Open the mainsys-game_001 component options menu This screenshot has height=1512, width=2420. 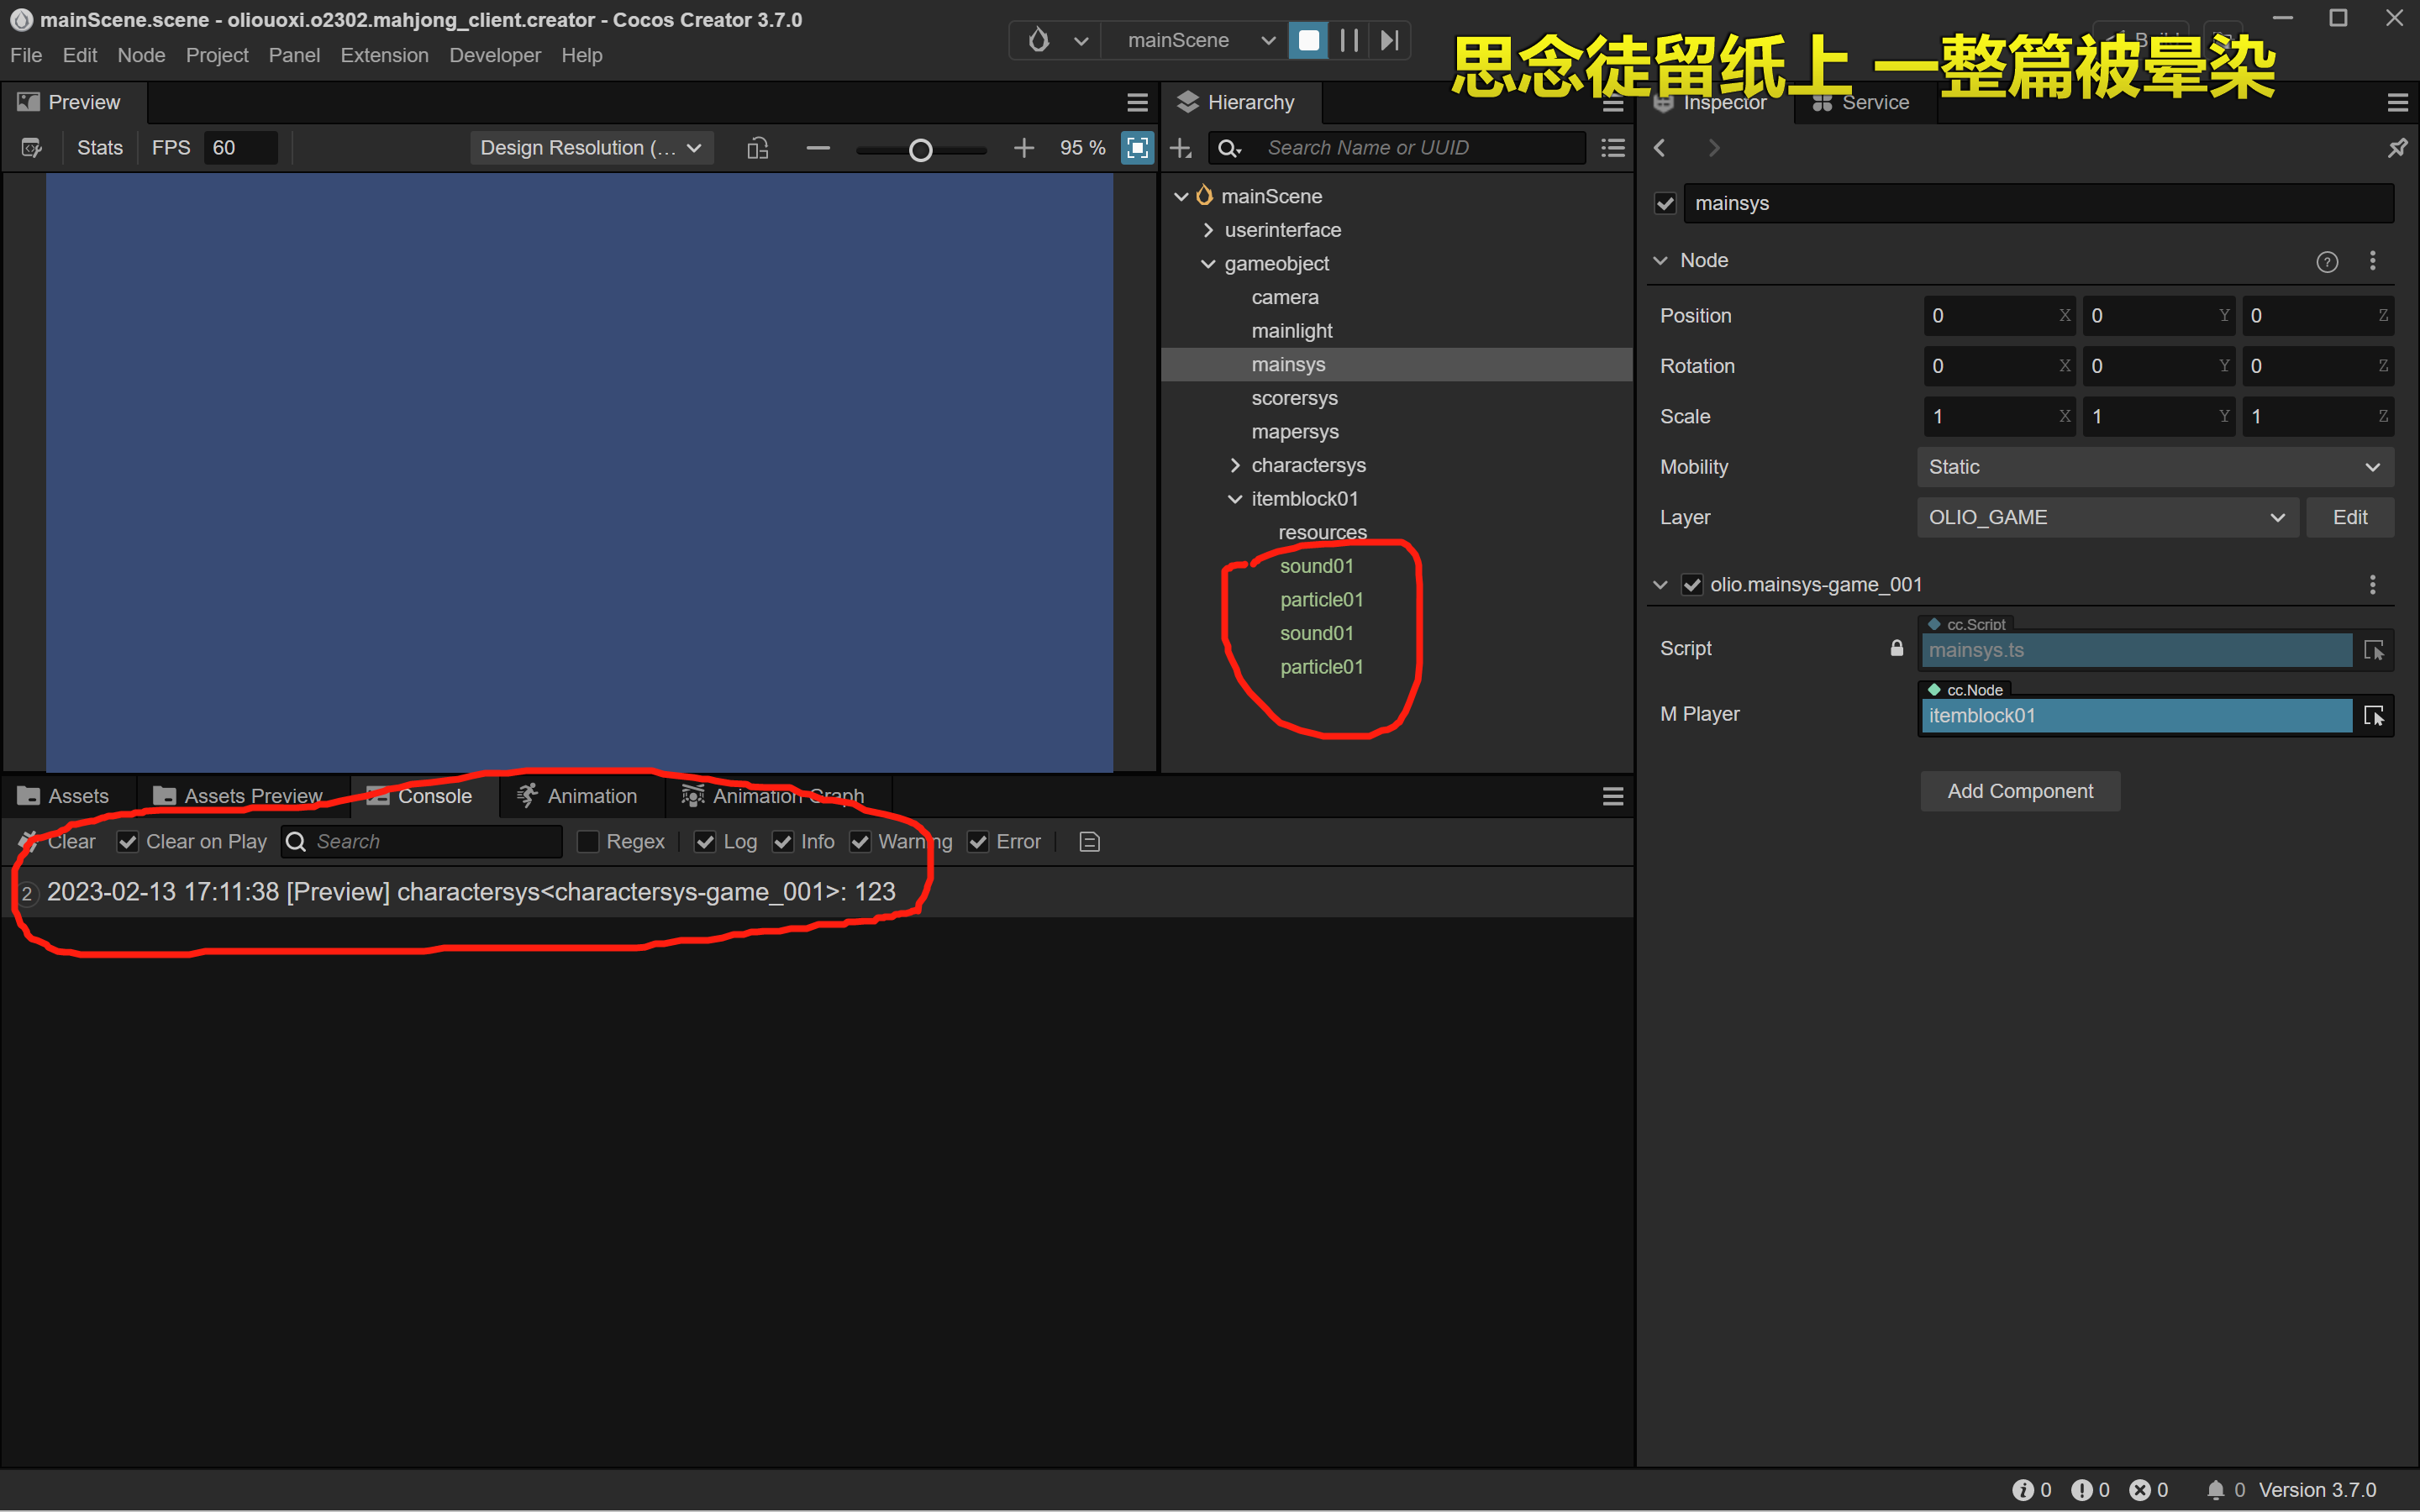2372,585
